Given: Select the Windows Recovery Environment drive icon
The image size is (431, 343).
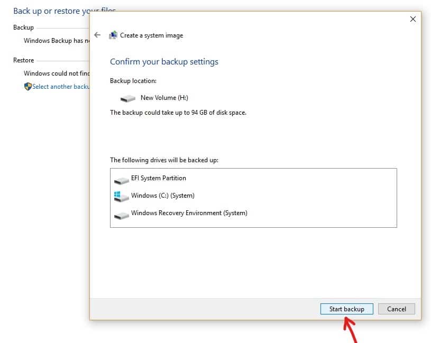Looking at the screenshot, I should click(121, 216).
